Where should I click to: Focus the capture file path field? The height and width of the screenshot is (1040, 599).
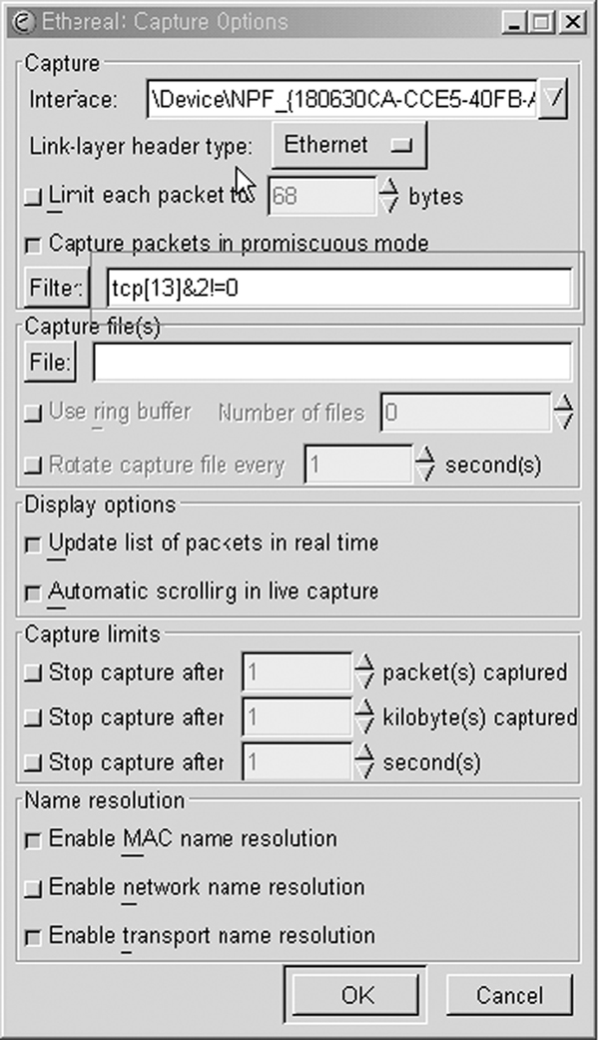332,362
